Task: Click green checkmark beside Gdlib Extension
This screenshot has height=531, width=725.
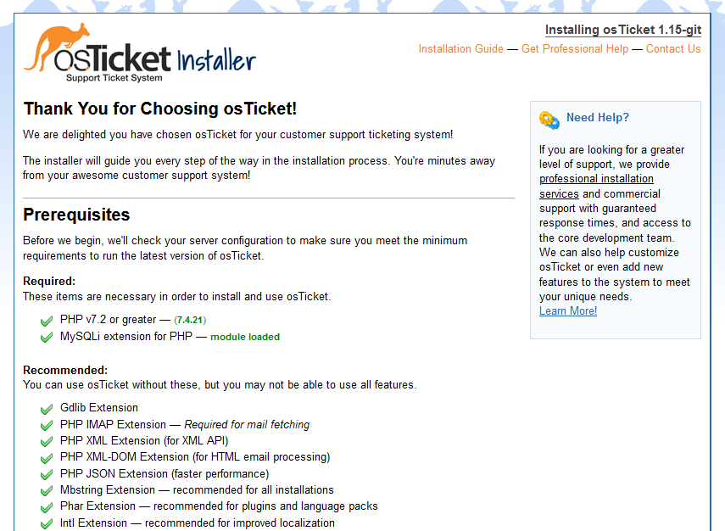Action: tap(47, 408)
